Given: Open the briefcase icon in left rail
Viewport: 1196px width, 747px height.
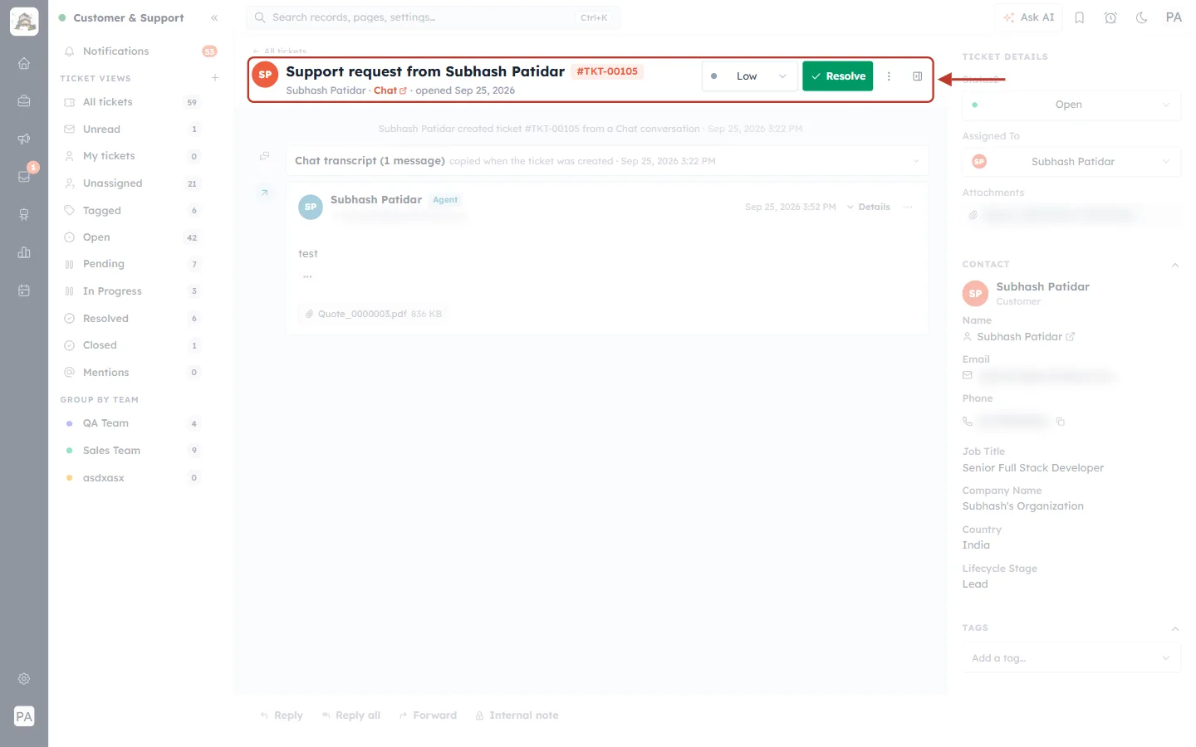Looking at the screenshot, I should 24,101.
